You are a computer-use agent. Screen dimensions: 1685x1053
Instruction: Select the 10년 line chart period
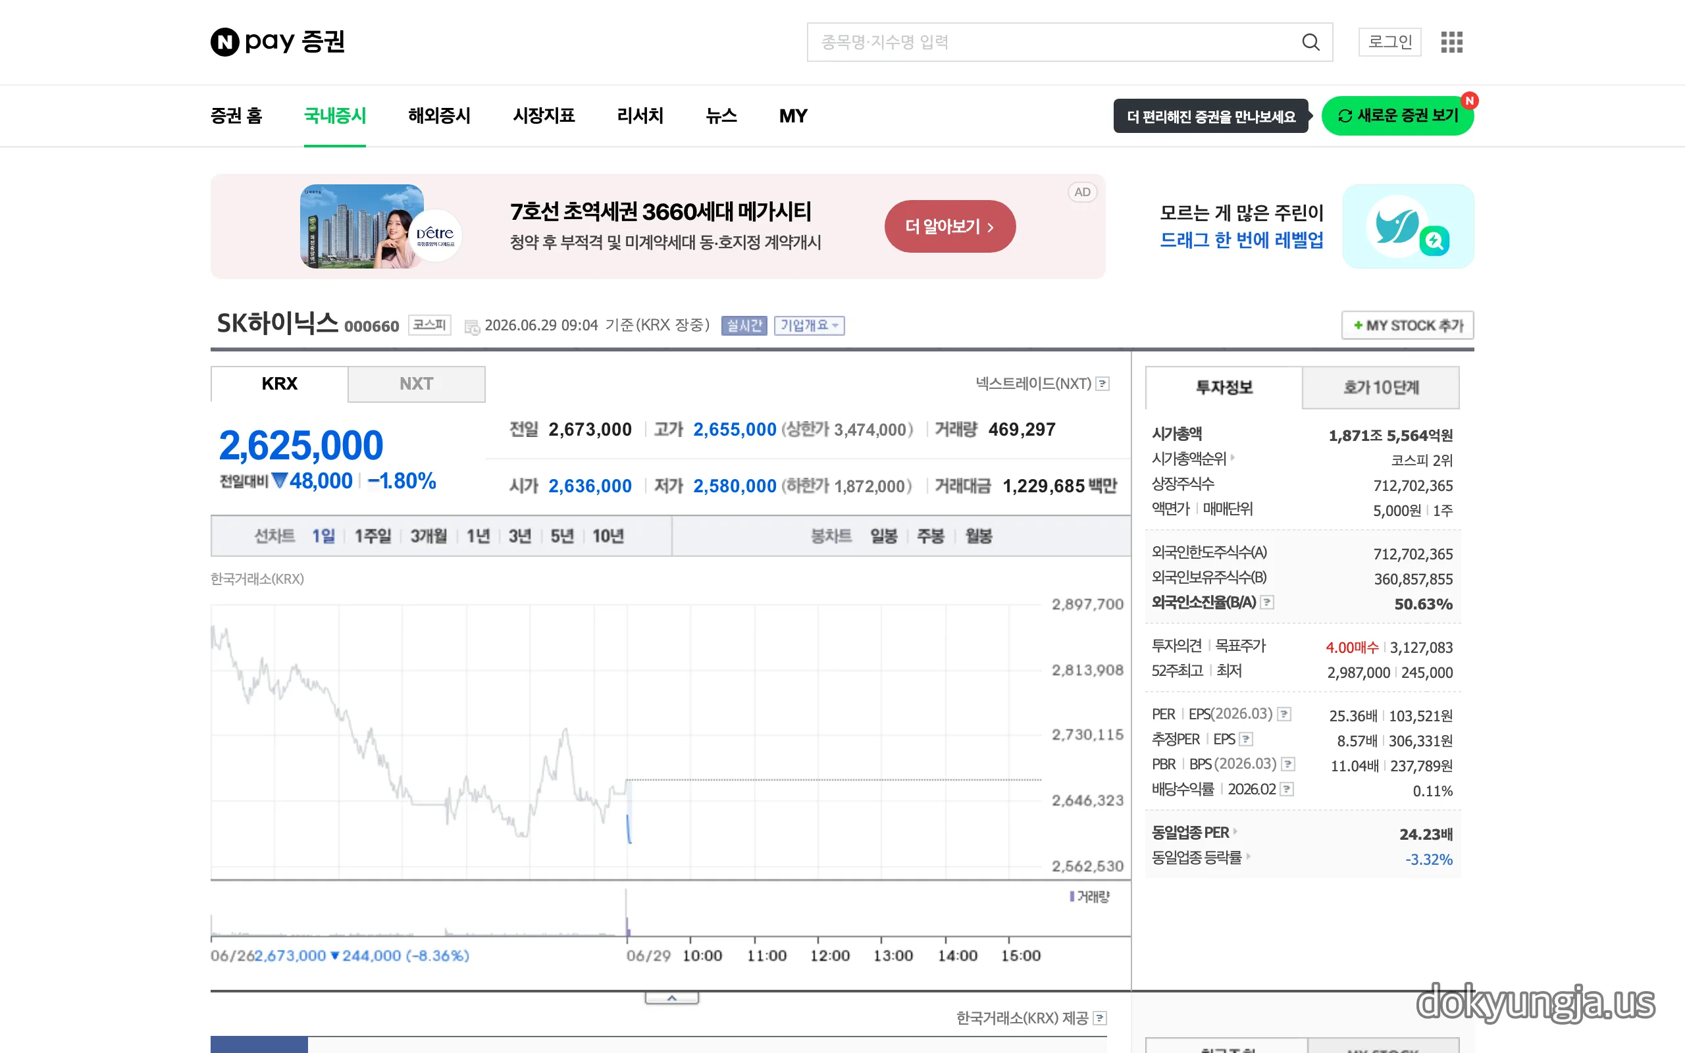tap(608, 536)
